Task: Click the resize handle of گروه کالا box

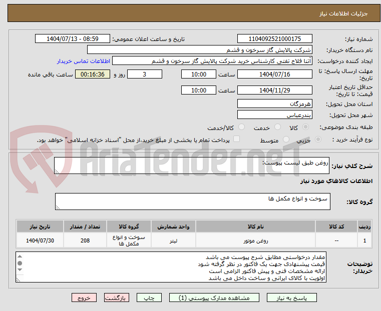Action: click(x=58, y=207)
